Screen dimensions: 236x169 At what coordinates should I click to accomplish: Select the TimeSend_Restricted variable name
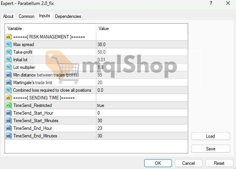tap(33, 105)
